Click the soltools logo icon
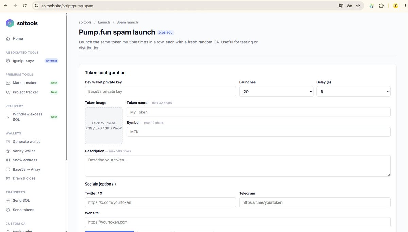408x232 pixels. pos(10,23)
